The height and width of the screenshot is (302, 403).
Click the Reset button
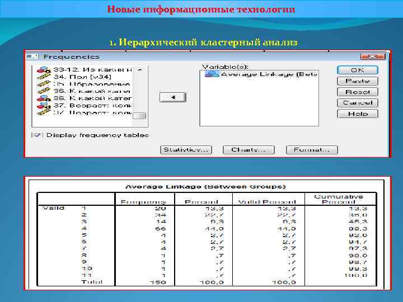pyautogui.click(x=358, y=92)
